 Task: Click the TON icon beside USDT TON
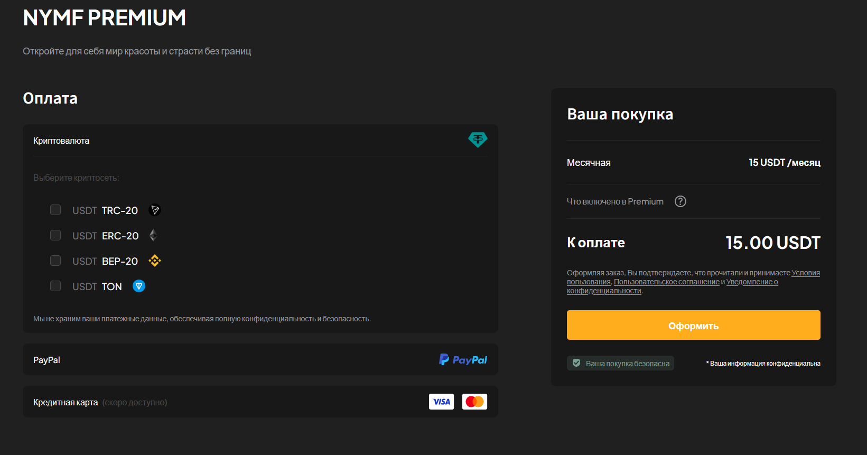click(139, 286)
